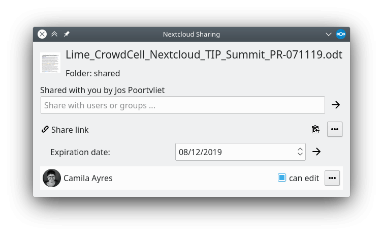Toggle the can edit checkbox
The width and height of the screenshot is (383, 236).
(x=282, y=178)
